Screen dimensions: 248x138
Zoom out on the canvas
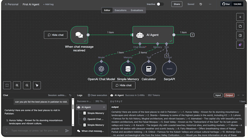[27, 85]
